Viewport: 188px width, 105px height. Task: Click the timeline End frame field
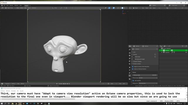122,84
